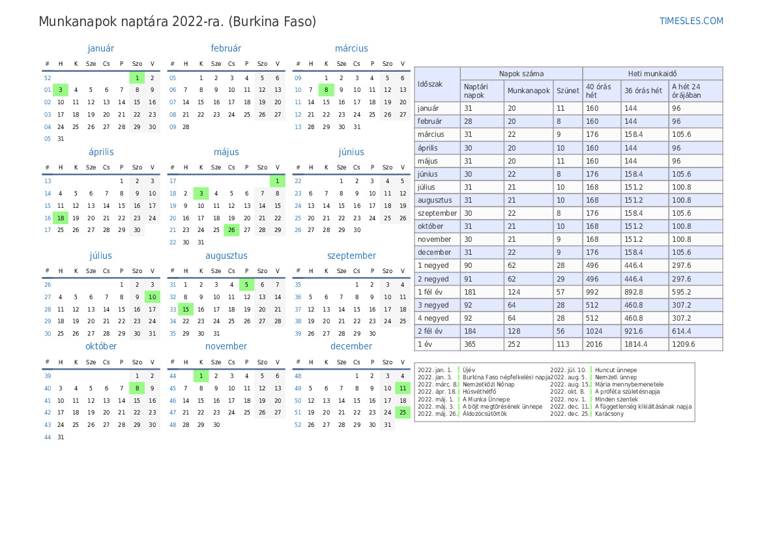Click Minden szentek holiday entry

click(617, 399)
